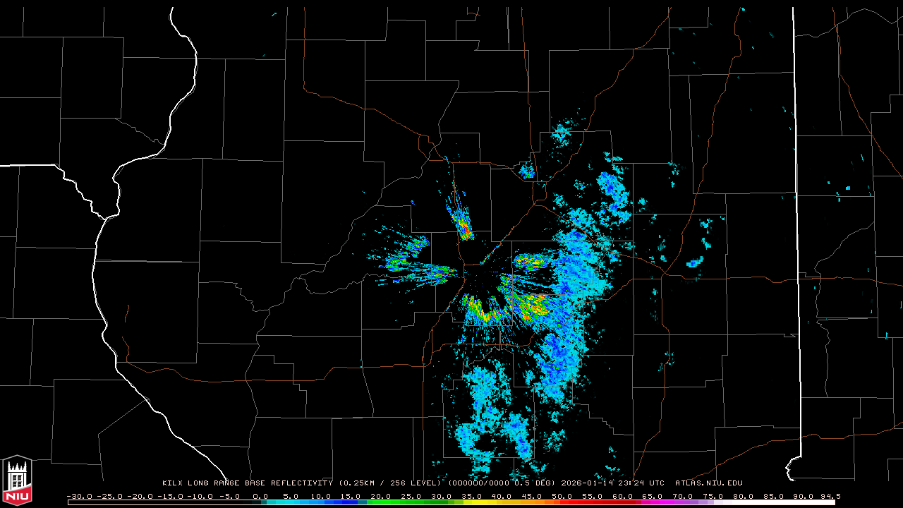This screenshot has height=508, width=903.
Task: Click the 0.0 label on the scale
Action: tap(260, 496)
